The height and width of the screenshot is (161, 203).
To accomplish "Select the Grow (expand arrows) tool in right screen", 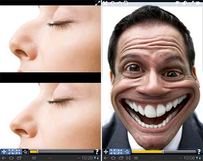I will click(x=113, y=152).
